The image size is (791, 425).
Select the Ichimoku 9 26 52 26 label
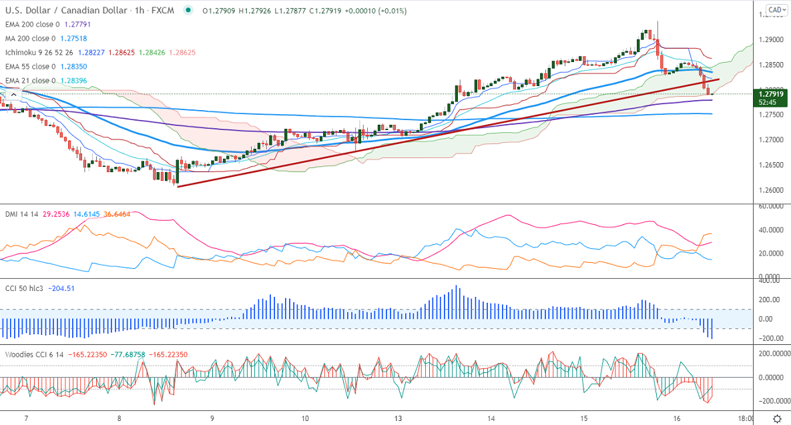coord(39,53)
